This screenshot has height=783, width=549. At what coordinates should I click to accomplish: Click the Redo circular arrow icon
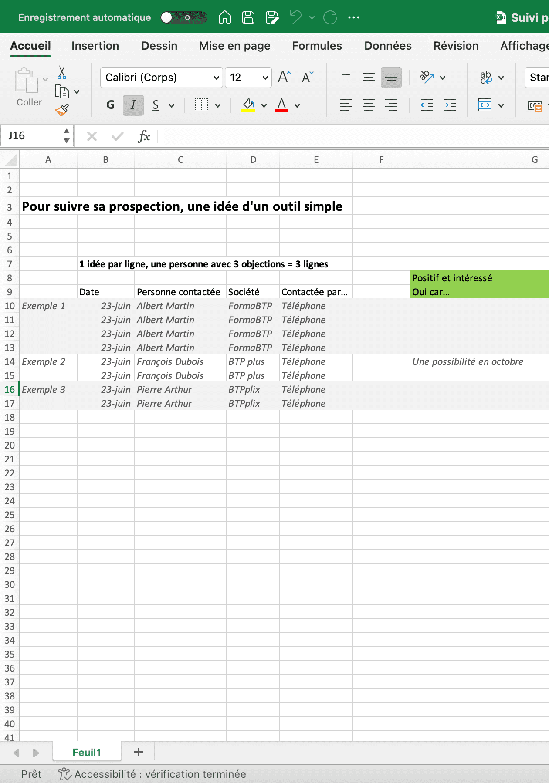tap(330, 17)
